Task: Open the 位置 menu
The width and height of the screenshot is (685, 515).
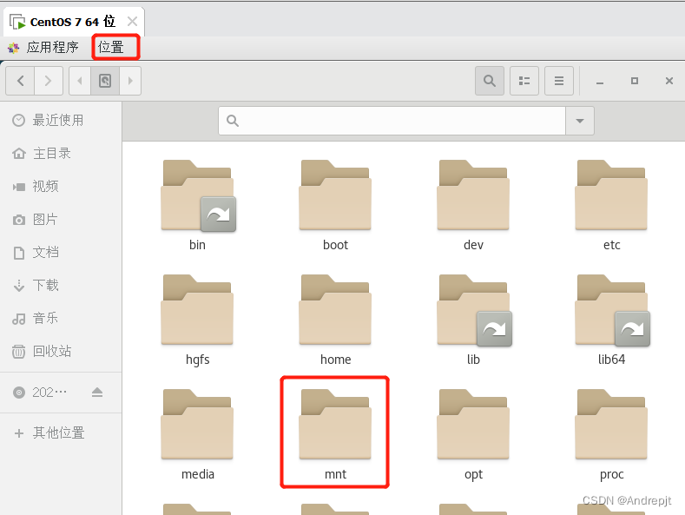Action: pyautogui.click(x=111, y=47)
